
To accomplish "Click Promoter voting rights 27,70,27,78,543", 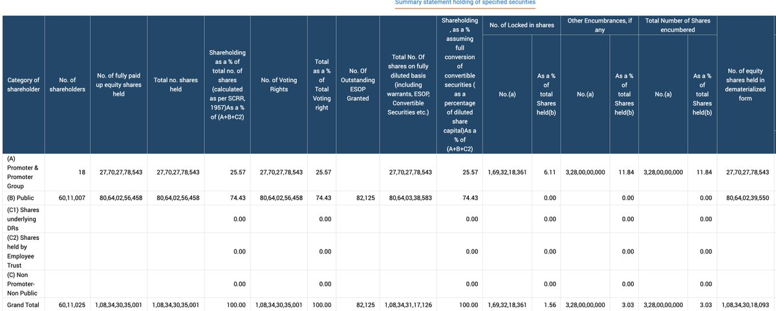I will [281, 172].
